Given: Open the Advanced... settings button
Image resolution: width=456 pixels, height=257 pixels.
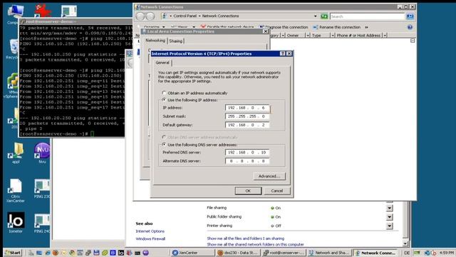Looking at the screenshot, I should (269, 176).
